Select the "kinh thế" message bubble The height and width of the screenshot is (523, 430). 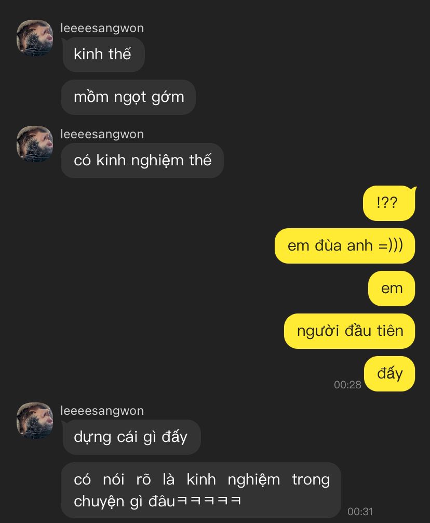coord(103,55)
